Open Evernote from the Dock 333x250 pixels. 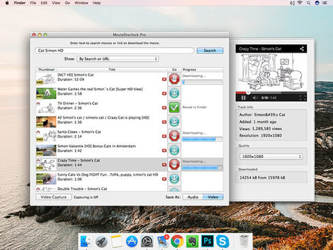coord(192,241)
